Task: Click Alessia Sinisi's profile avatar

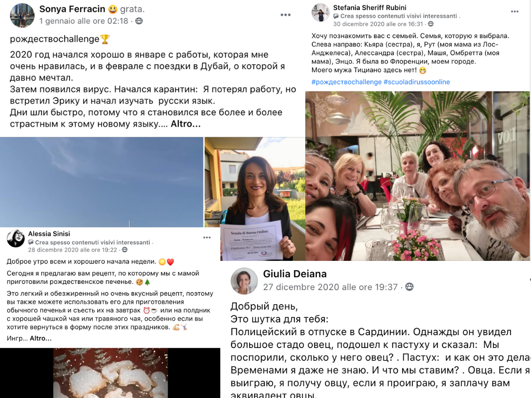Action: tap(15, 238)
